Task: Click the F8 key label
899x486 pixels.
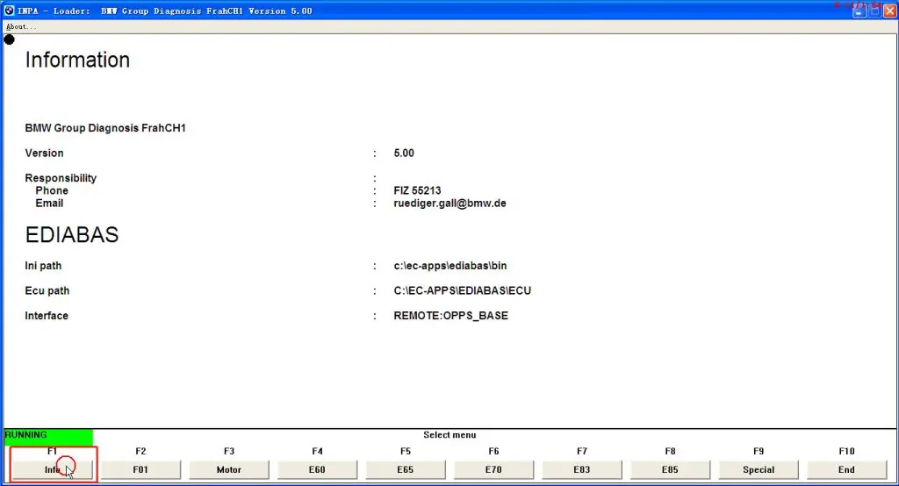Action: (x=670, y=452)
